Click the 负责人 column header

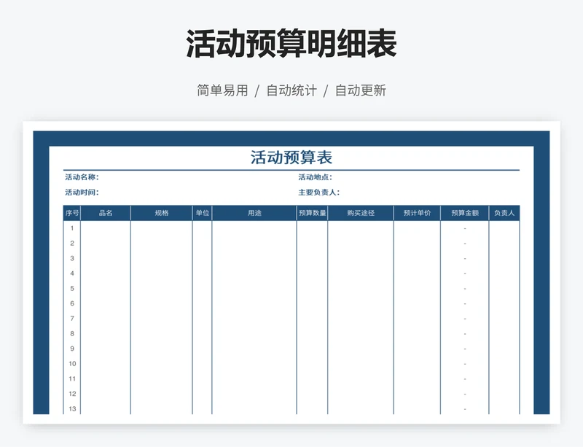[x=504, y=213]
